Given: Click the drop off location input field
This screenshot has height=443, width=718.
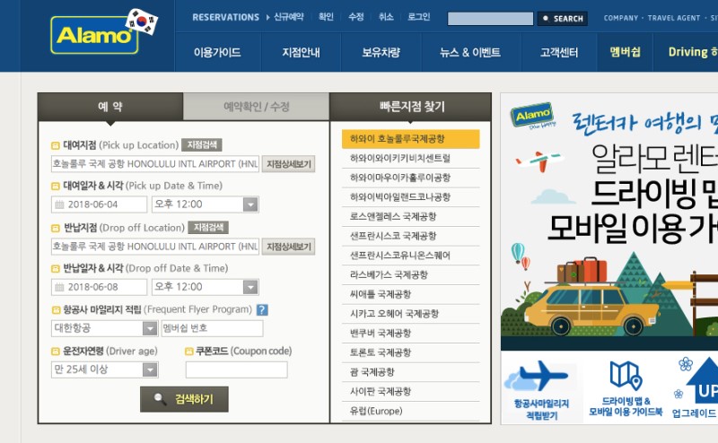Looking at the screenshot, I should (x=155, y=247).
